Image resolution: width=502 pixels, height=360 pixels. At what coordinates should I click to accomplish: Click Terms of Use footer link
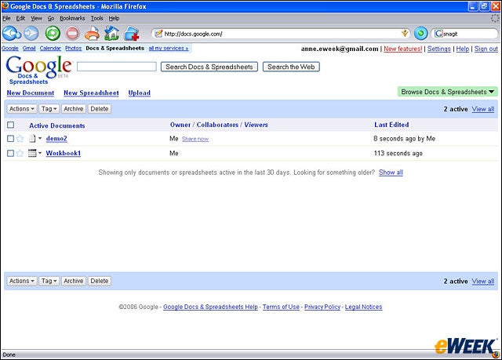pyautogui.click(x=281, y=307)
